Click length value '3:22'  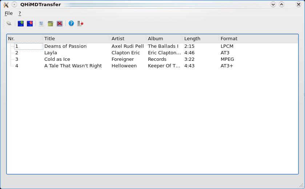point(189,59)
